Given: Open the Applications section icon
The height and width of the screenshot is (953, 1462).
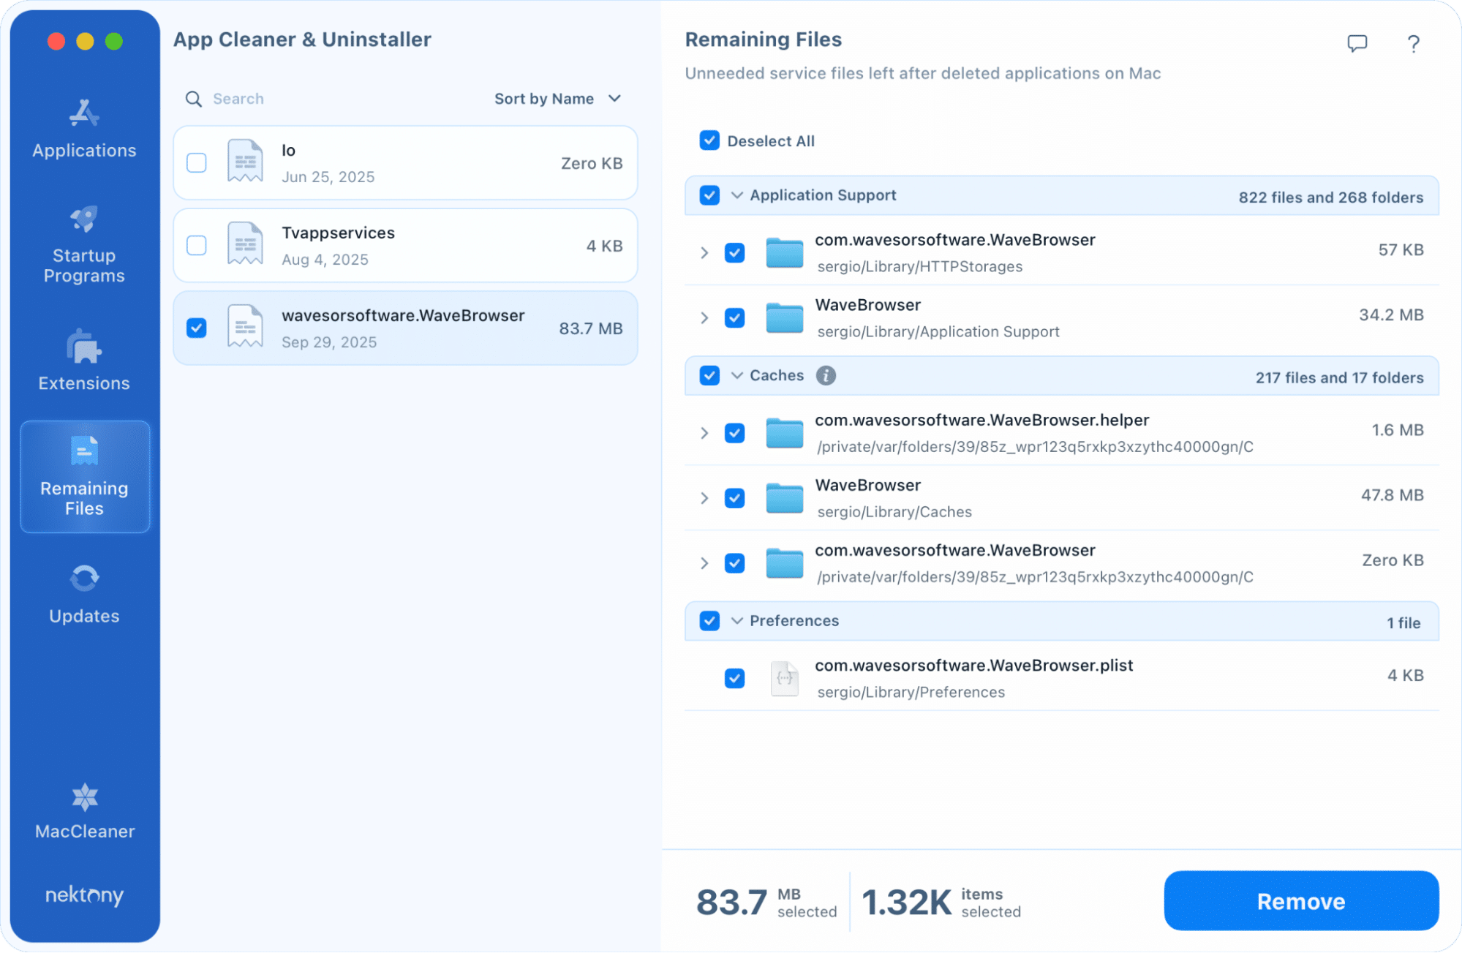Looking at the screenshot, I should (84, 113).
